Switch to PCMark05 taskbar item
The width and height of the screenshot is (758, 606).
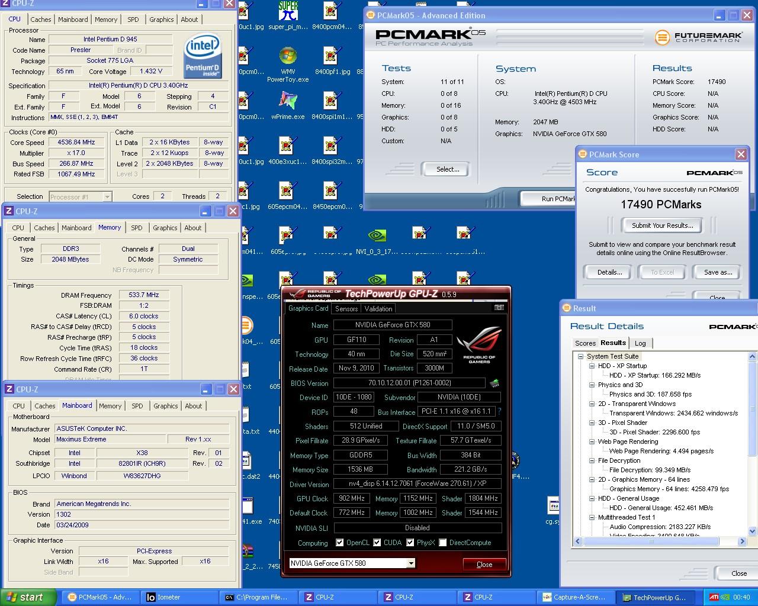click(101, 597)
